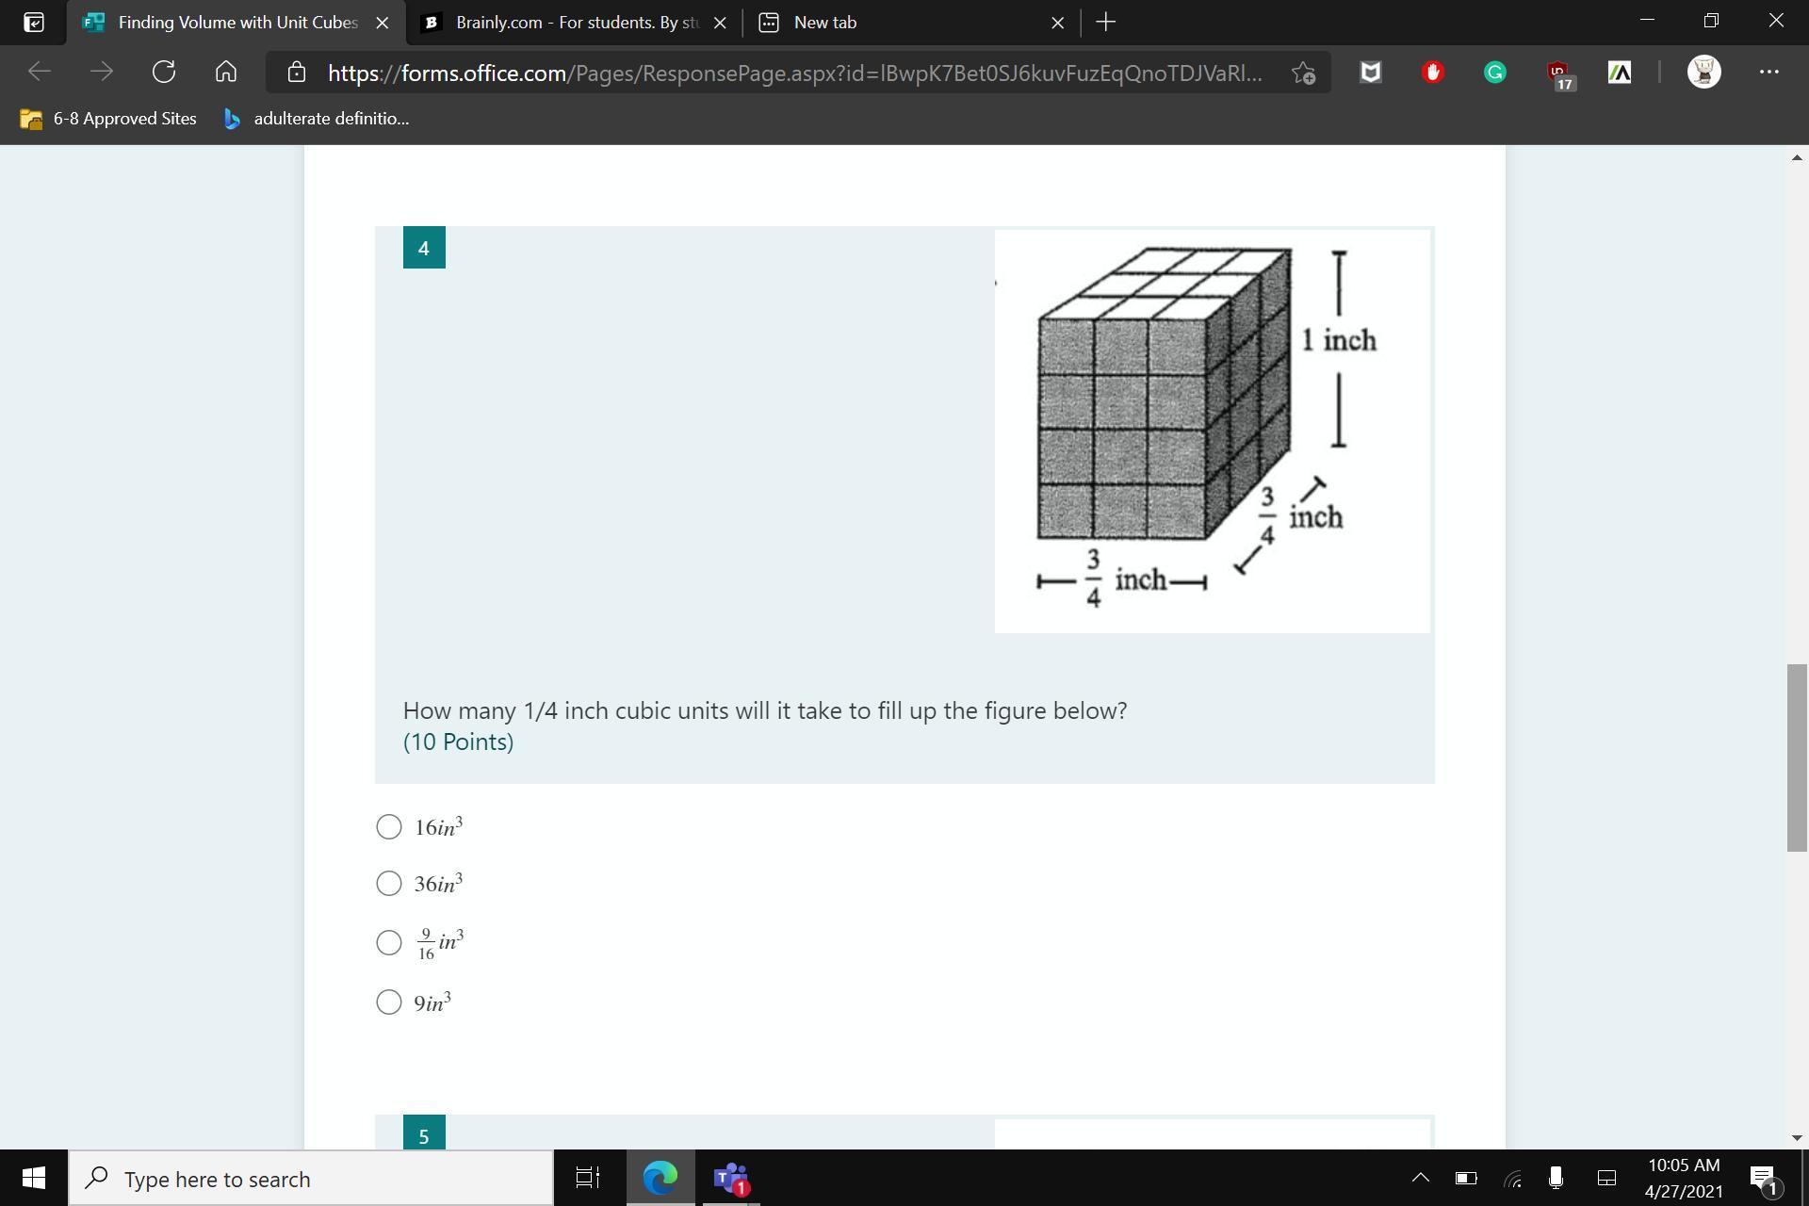
Task: Add page to favorites star icon
Action: (1303, 73)
